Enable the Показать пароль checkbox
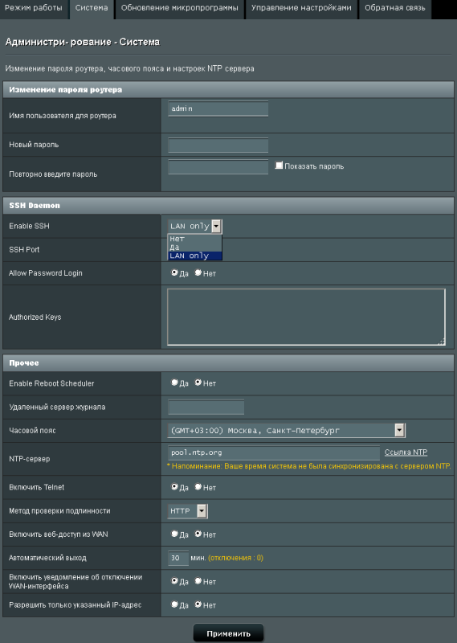457x643 pixels. pos(280,166)
